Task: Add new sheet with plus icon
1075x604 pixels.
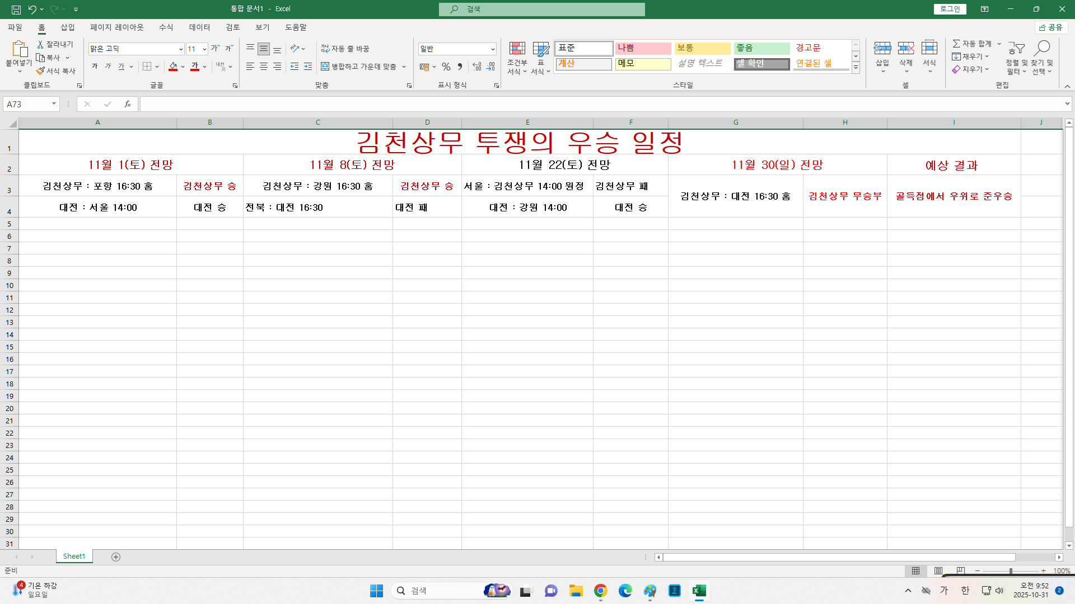Action: click(116, 557)
